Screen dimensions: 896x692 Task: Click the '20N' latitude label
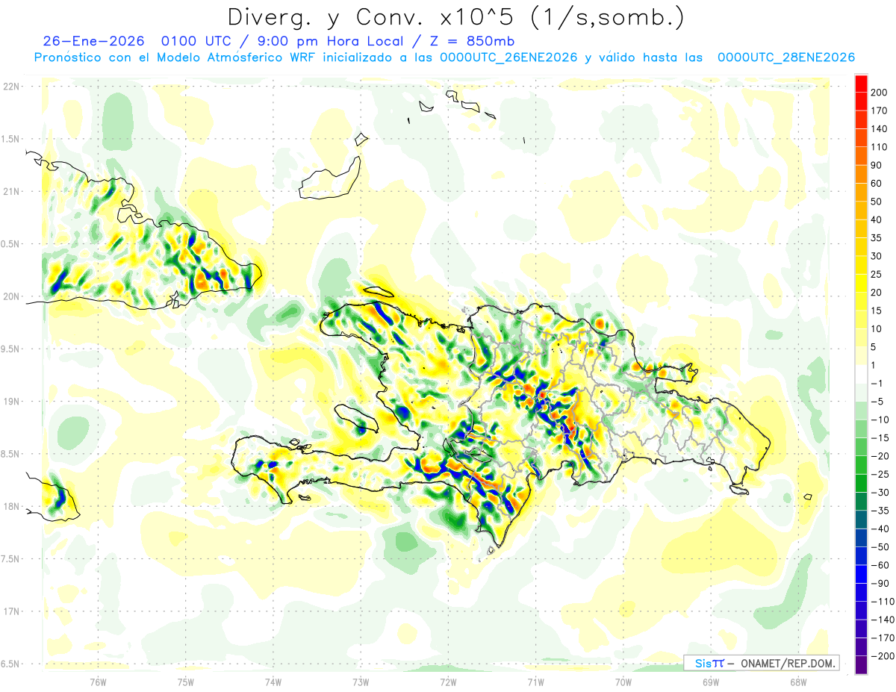[12, 296]
